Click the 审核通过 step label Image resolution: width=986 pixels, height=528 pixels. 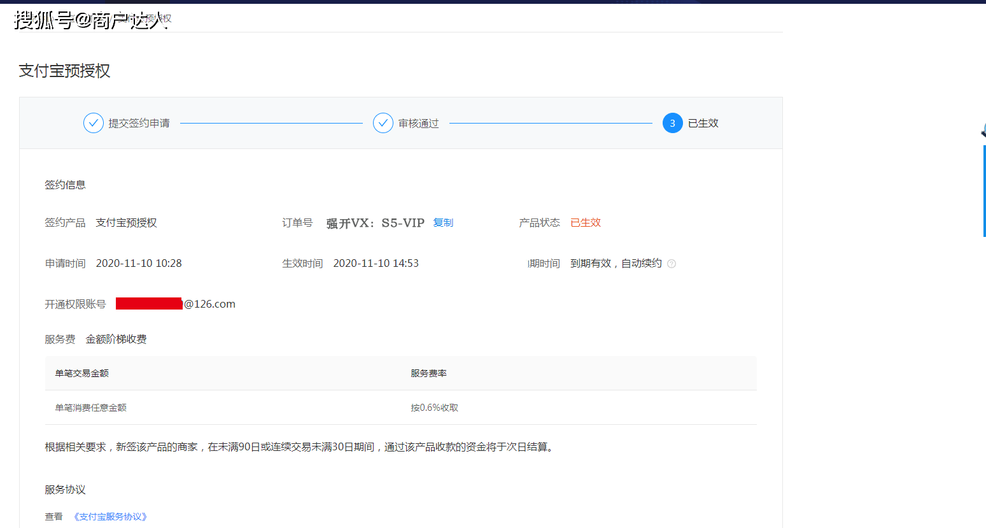click(x=419, y=123)
